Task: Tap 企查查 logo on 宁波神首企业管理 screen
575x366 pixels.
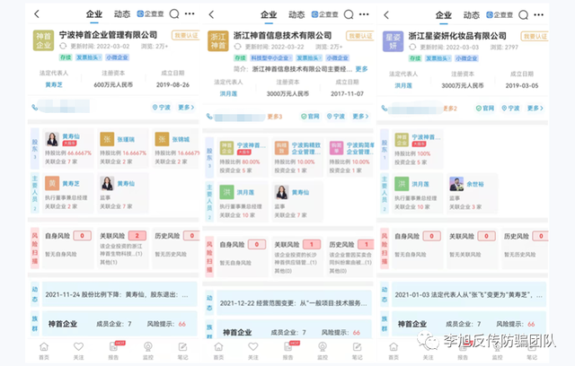Action: coord(150,14)
